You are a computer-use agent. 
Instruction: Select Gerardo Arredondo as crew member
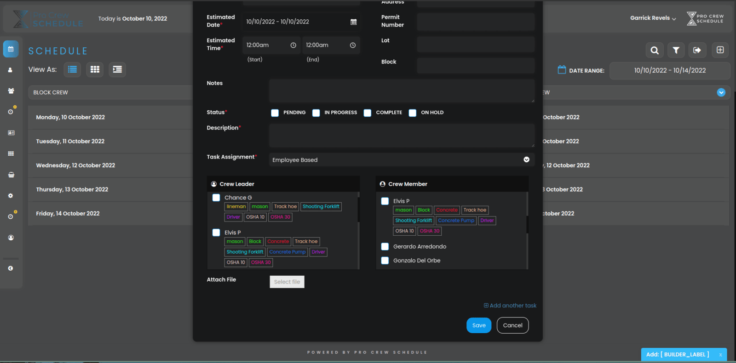pyautogui.click(x=385, y=247)
